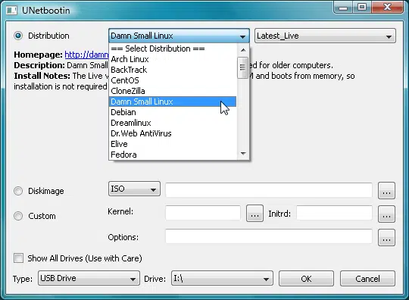Click the distribution list scrollbar thumb

(x=243, y=67)
